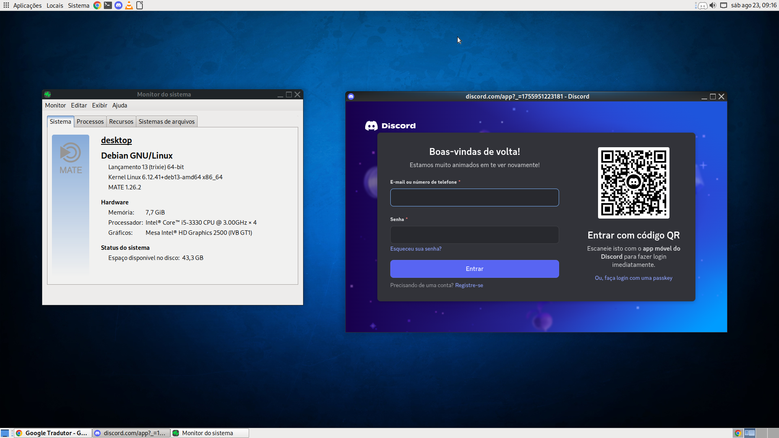Select the Sistema tab in System Monitor
This screenshot has width=779, height=438.
click(x=60, y=122)
